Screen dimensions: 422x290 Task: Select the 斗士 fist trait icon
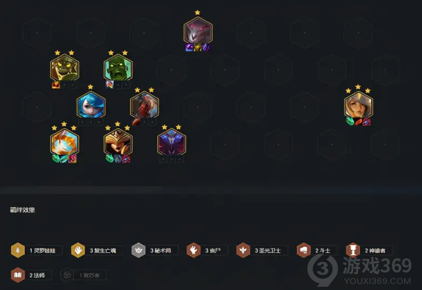coord(304,250)
